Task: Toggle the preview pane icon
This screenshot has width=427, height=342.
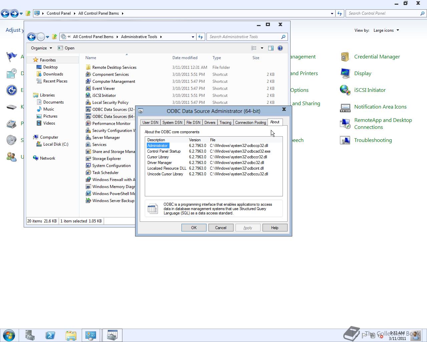Action: click(x=271, y=48)
